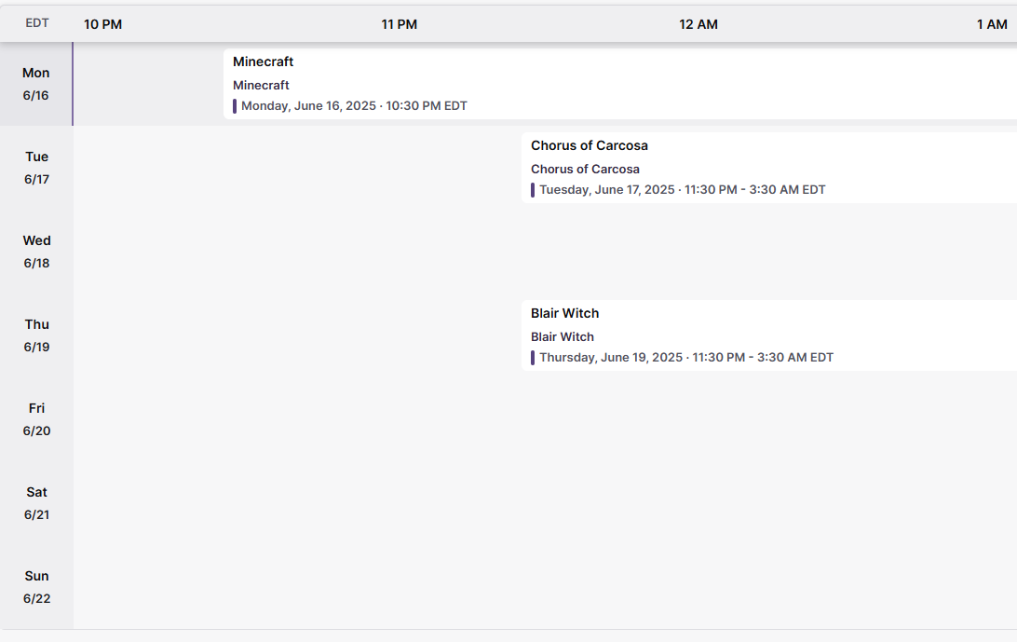Select the Fri 6/20 day row label
The height and width of the screenshot is (642, 1017).
(36, 418)
